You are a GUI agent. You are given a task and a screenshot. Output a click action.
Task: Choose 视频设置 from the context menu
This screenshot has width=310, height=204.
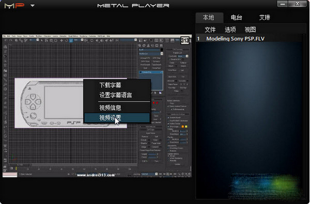point(117,118)
